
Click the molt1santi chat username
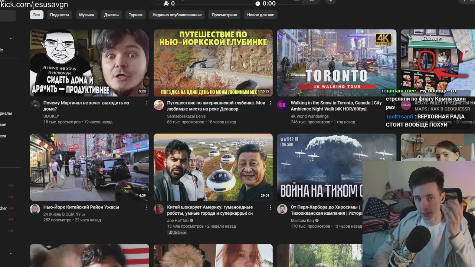pyautogui.click(x=400, y=116)
